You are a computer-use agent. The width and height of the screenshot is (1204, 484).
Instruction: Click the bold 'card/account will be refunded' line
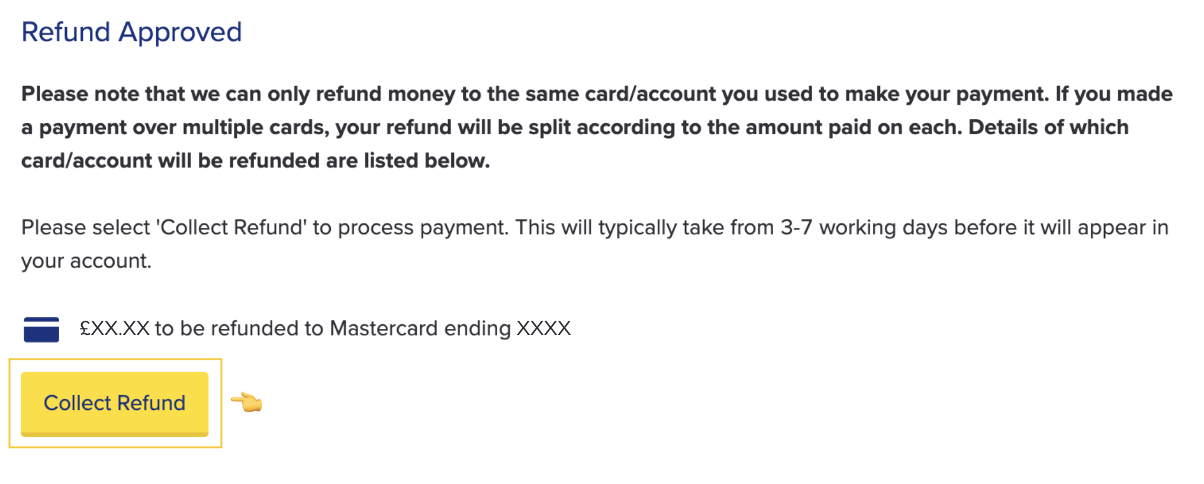click(189, 161)
